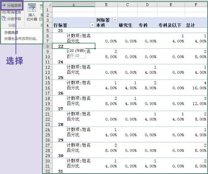Select row header 32
Screen dimensions: 208x174
(48, 171)
